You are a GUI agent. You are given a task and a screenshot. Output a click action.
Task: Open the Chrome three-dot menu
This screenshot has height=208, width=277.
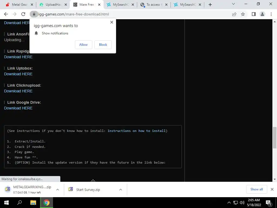click(x=271, y=14)
